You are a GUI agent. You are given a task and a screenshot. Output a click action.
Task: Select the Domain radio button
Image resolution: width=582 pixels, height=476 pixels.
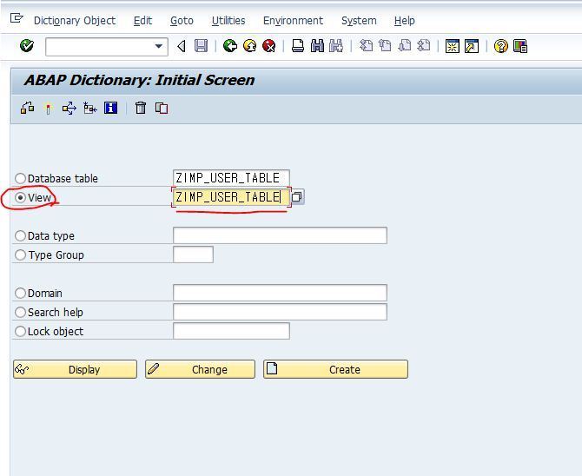tap(20, 293)
